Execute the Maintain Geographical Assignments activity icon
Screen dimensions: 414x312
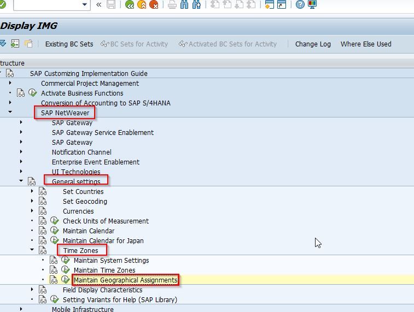[x=65, y=280]
